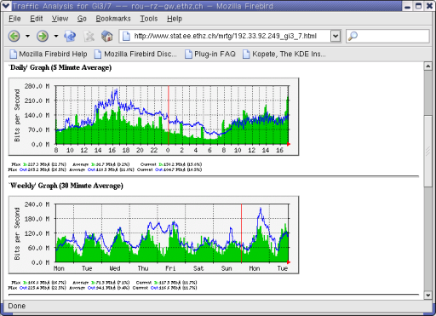Stop loading with the stop icon
Viewport: 436px width, 316px height.
(x=89, y=36)
